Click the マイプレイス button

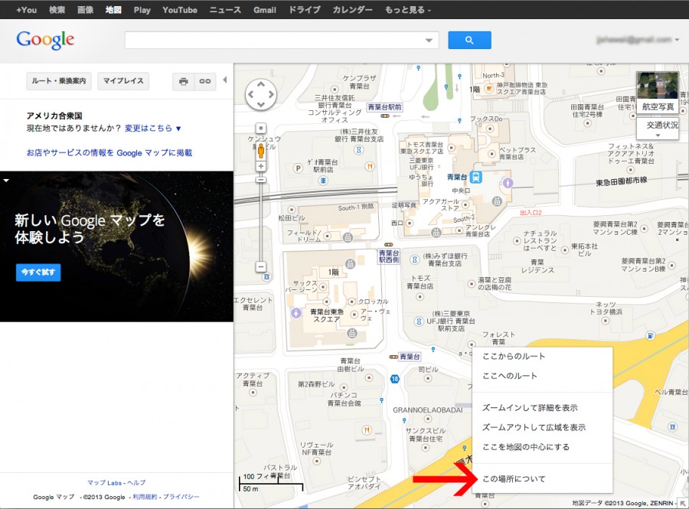pos(123,81)
